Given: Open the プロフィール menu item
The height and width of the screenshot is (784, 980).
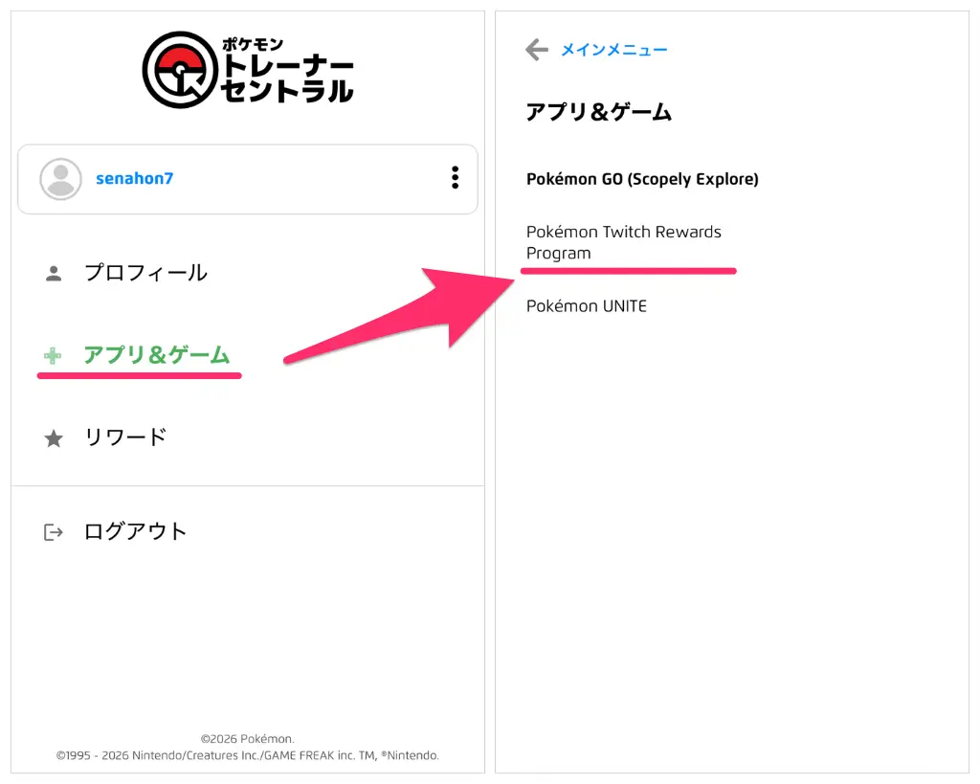Looking at the screenshot, I should click(145, 273).
